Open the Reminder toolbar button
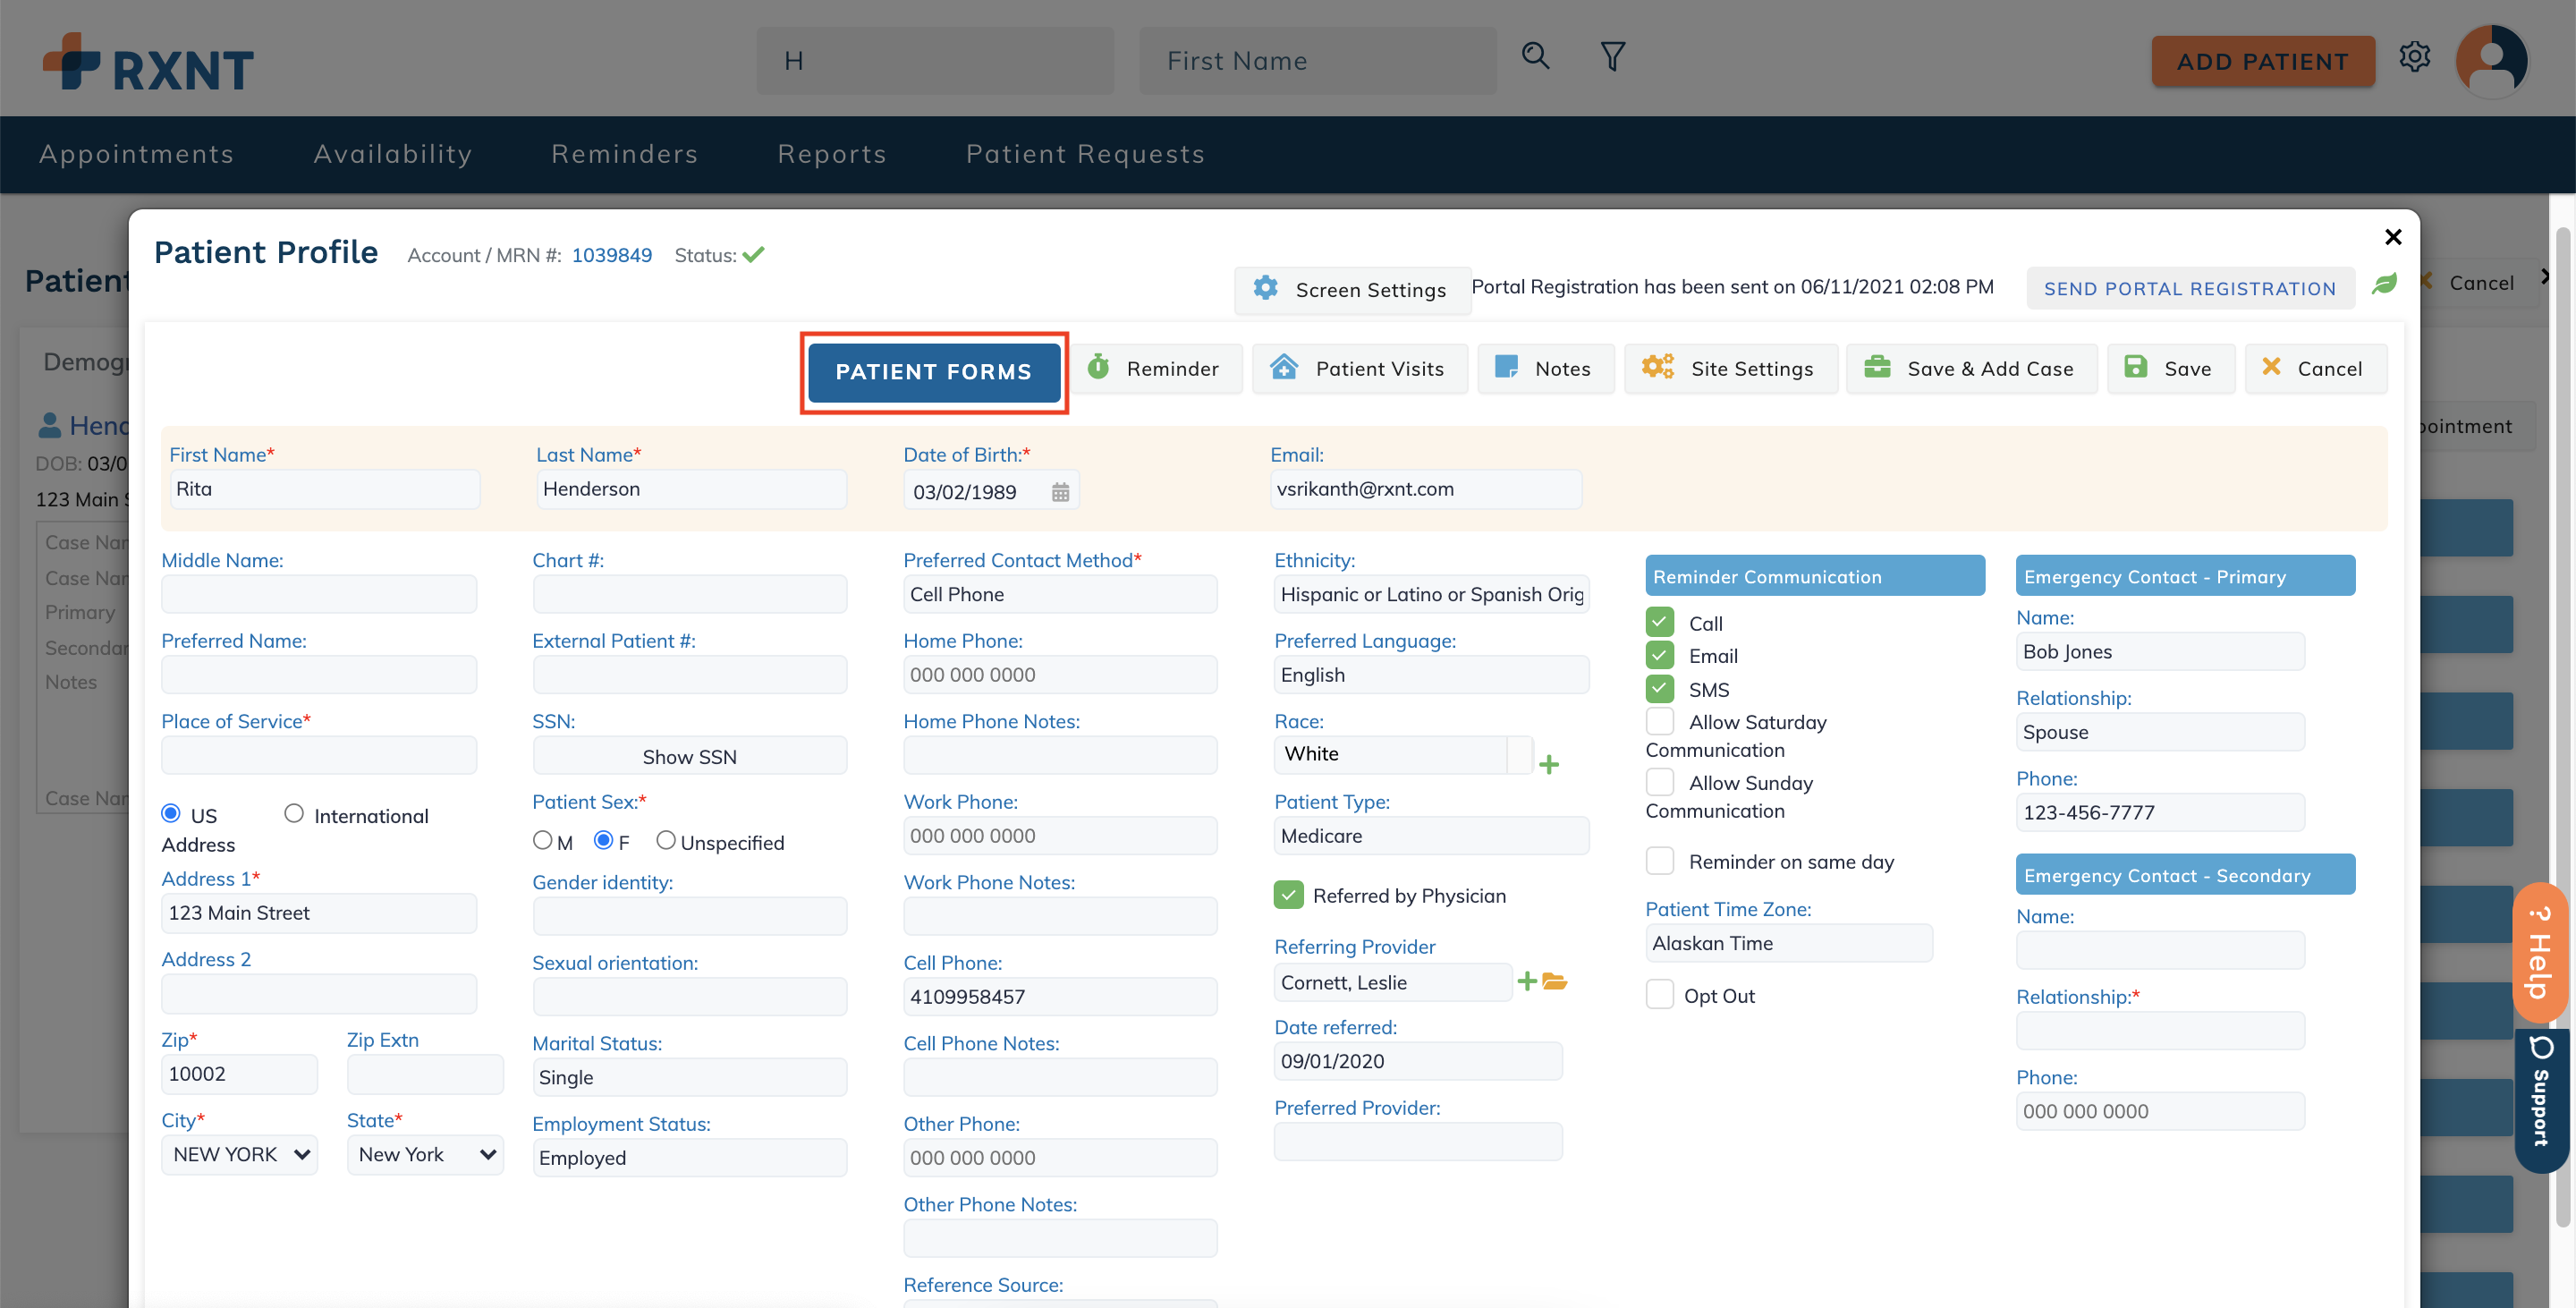 coord(1157,369)
